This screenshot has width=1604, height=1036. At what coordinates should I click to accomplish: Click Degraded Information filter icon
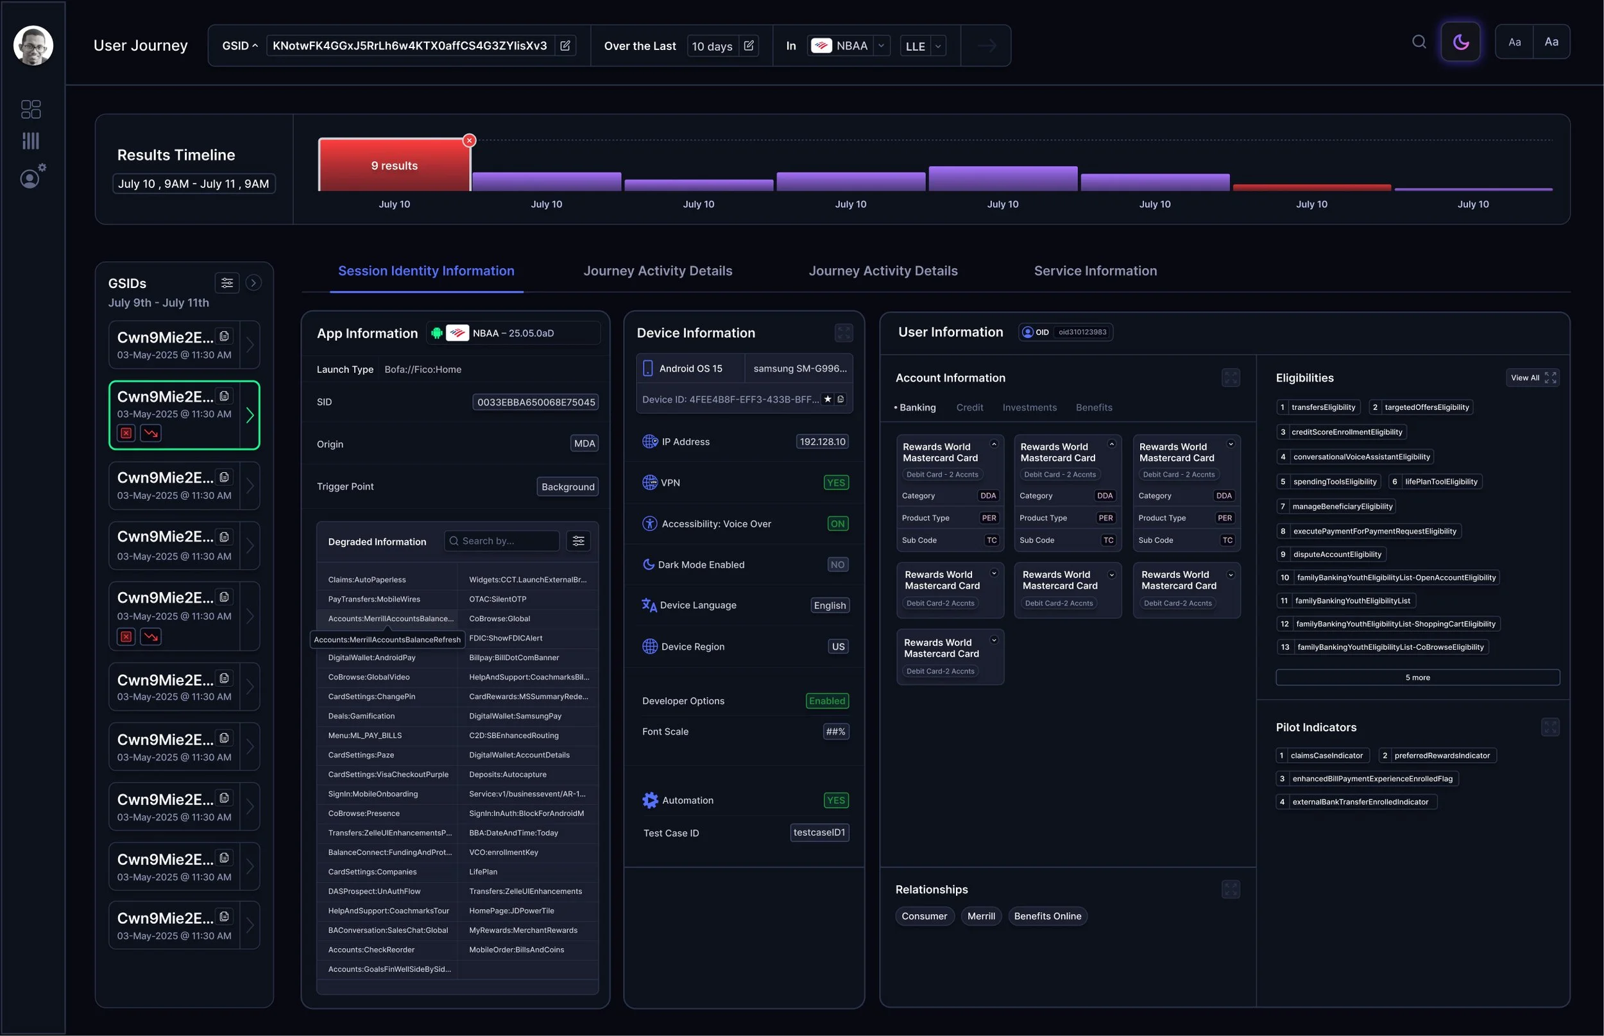click(x=578, y=541)
